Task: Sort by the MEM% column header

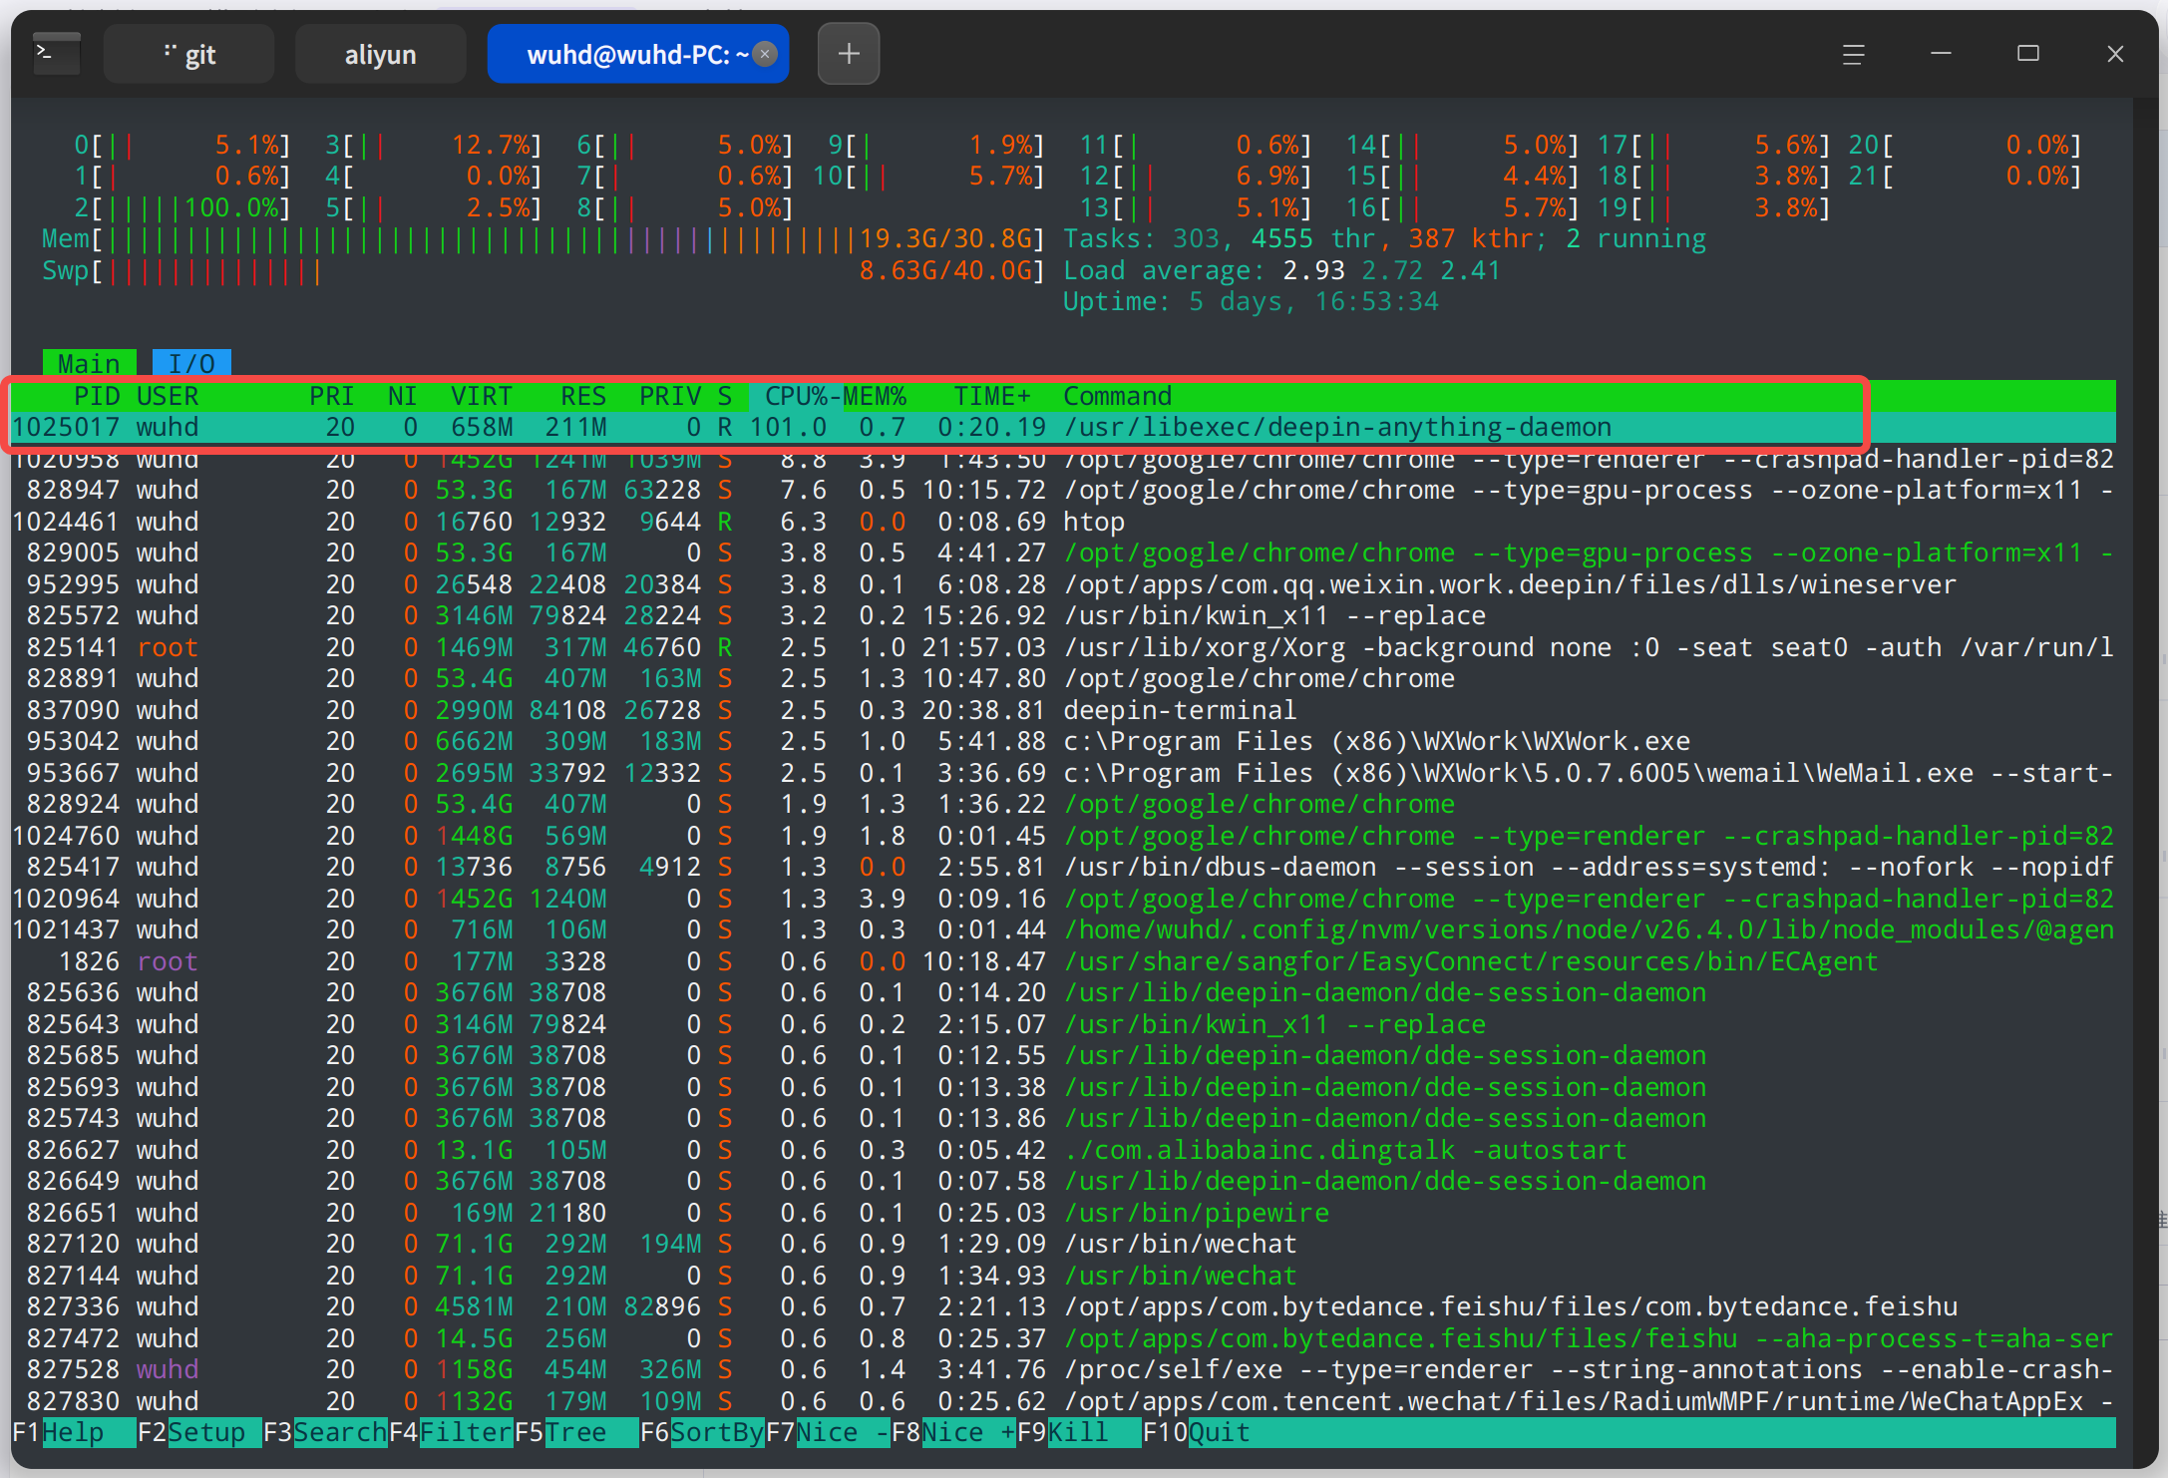Action: point(875,396)
